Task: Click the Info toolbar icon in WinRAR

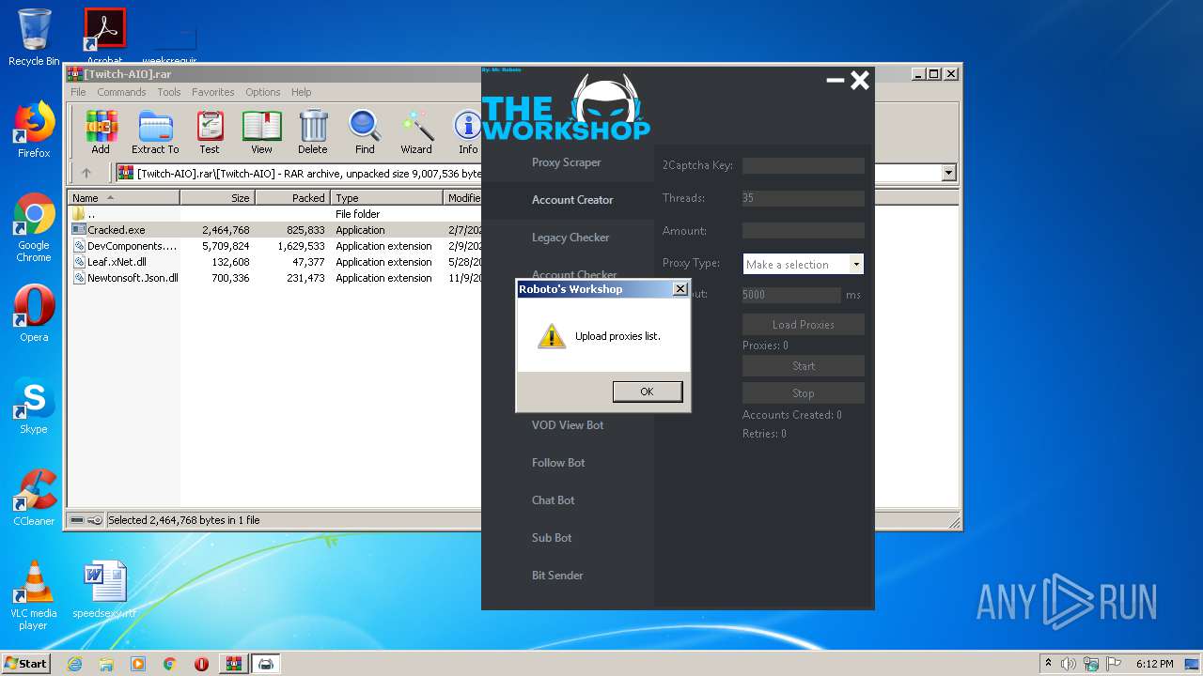Action: coord(467,132)
